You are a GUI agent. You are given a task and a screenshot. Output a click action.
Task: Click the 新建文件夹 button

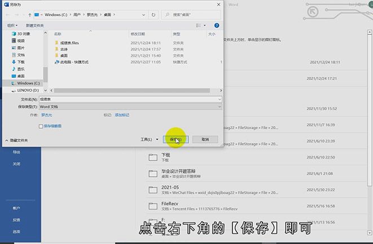(35, 25)
